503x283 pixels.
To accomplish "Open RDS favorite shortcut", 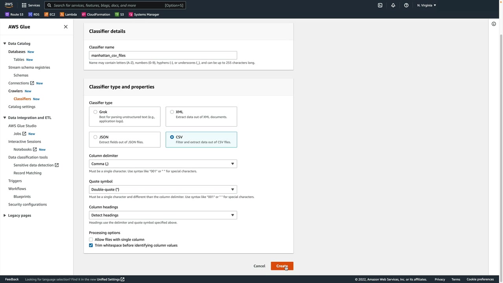I will 34,15.
